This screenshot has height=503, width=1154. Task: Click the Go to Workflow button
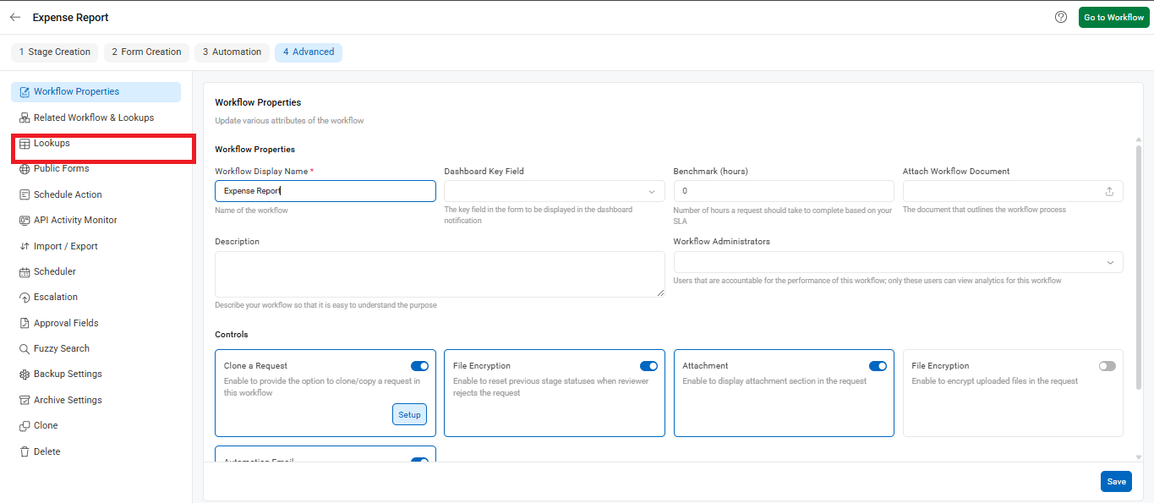pos(1113,17)
